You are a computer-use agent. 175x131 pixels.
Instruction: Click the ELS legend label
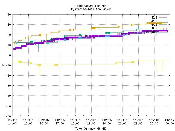tap(154, 17)
